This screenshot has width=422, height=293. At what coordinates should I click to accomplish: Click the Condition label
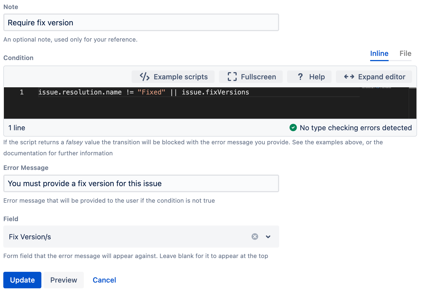[18, 58]
